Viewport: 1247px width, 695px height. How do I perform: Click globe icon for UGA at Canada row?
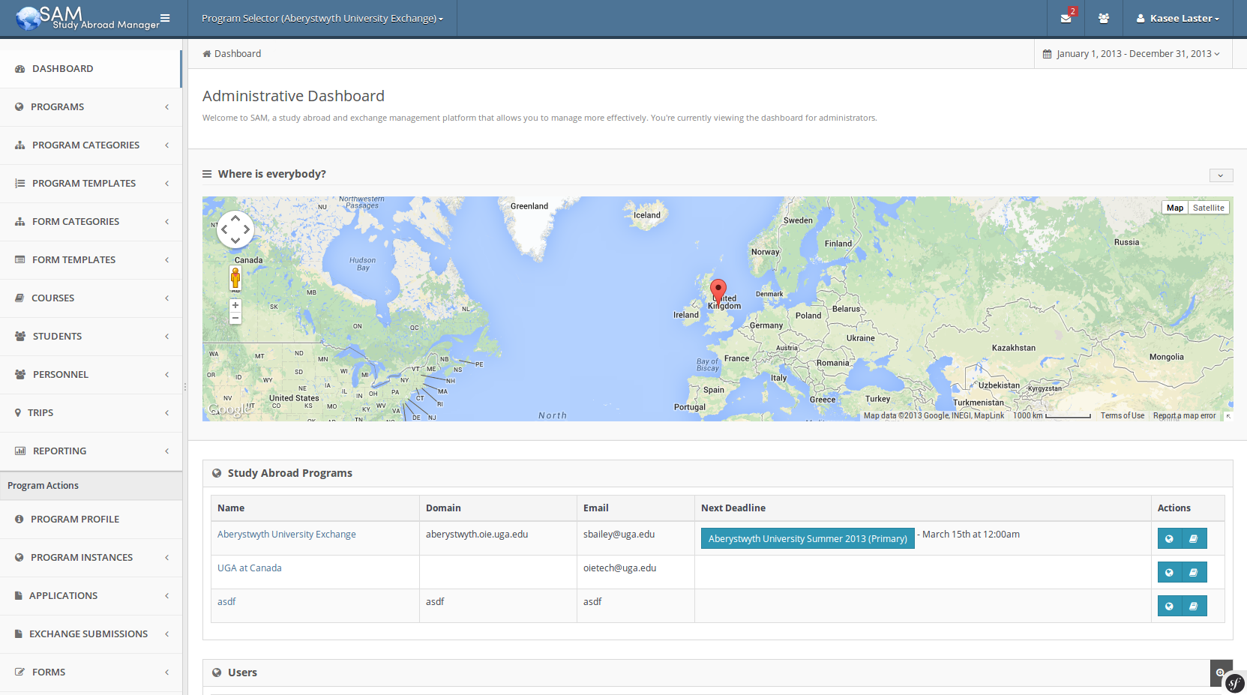click(1169, 572)
